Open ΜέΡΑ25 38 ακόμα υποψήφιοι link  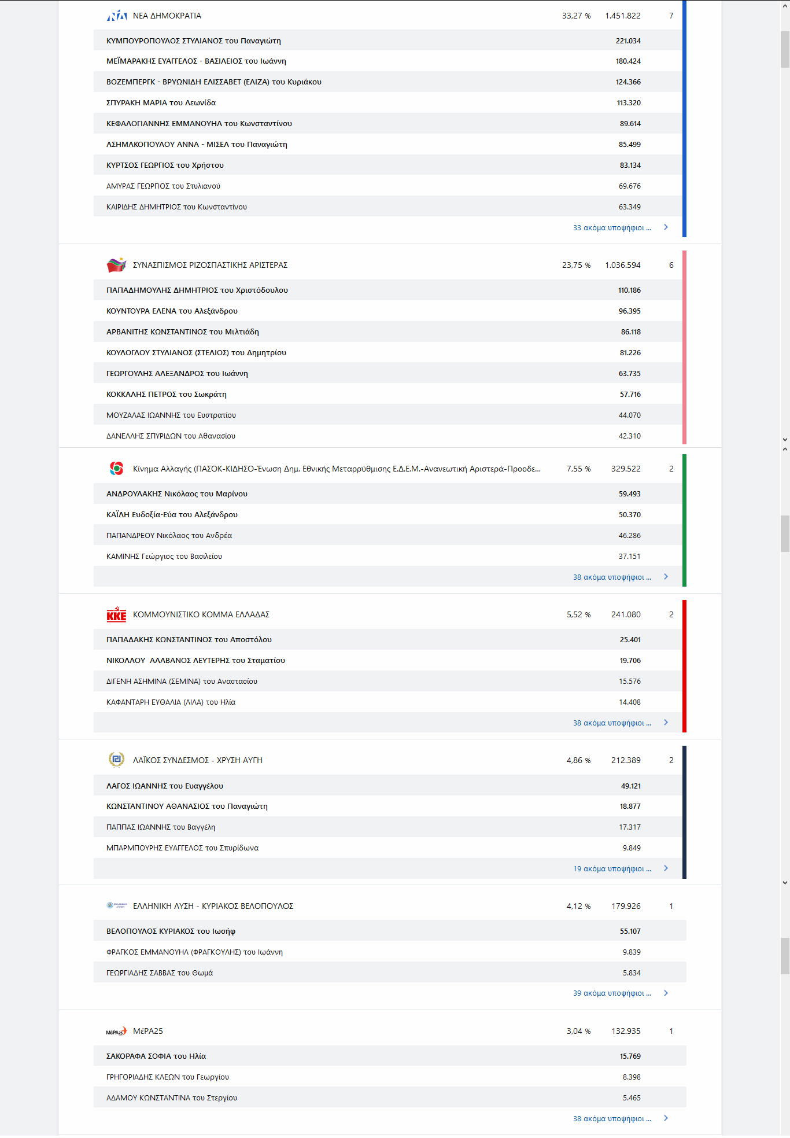tap(612, 1118)
